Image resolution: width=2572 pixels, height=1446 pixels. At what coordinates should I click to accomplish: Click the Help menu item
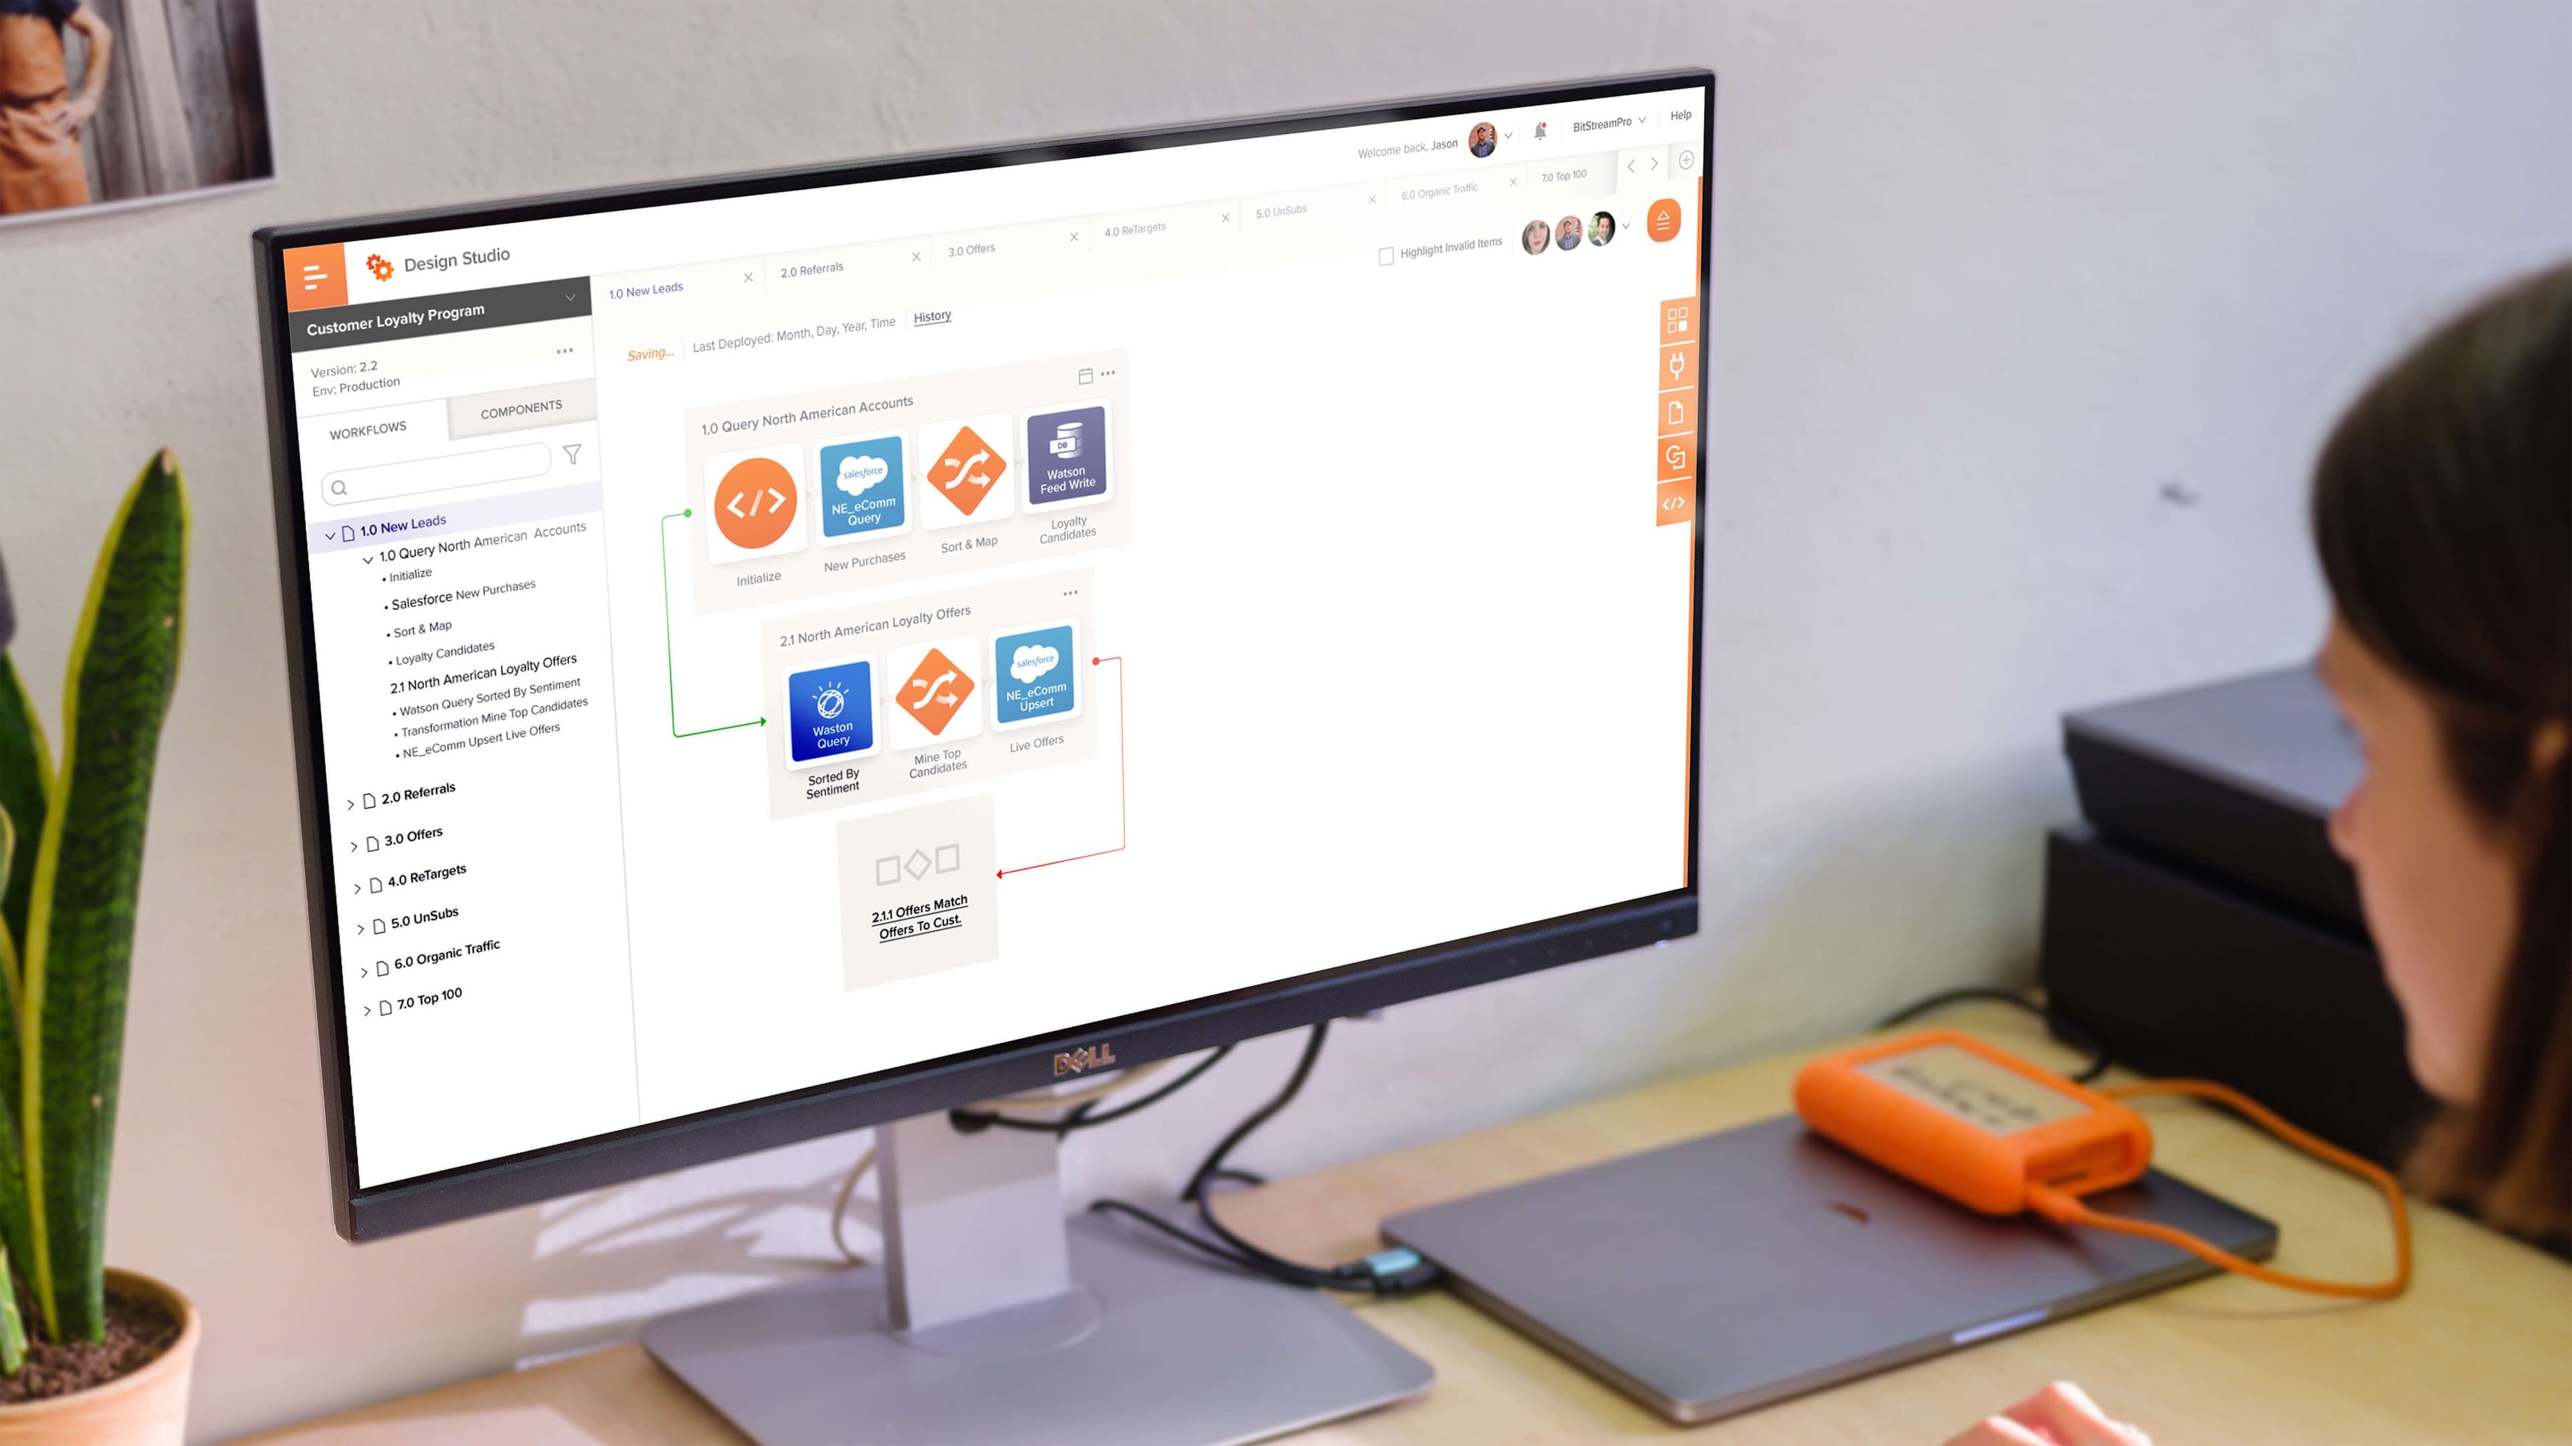tap(1680, 116)
